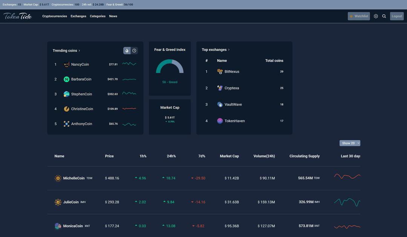407x237 pixels.
Task: Click the Fear & Greed gauge
Action: point(170,67)
